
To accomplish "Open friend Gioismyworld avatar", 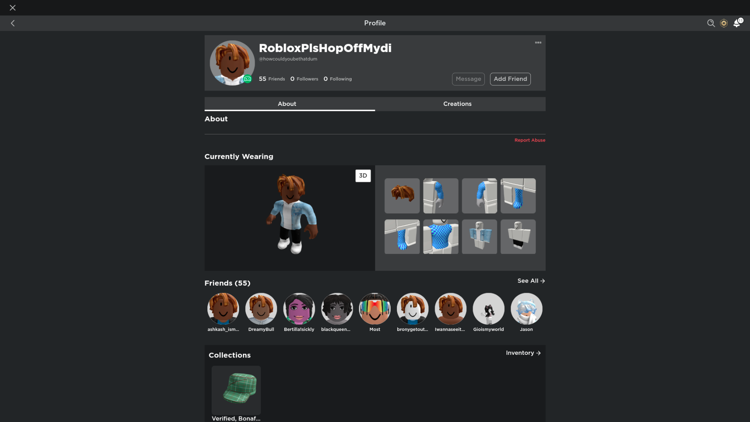I will [488, 309].
